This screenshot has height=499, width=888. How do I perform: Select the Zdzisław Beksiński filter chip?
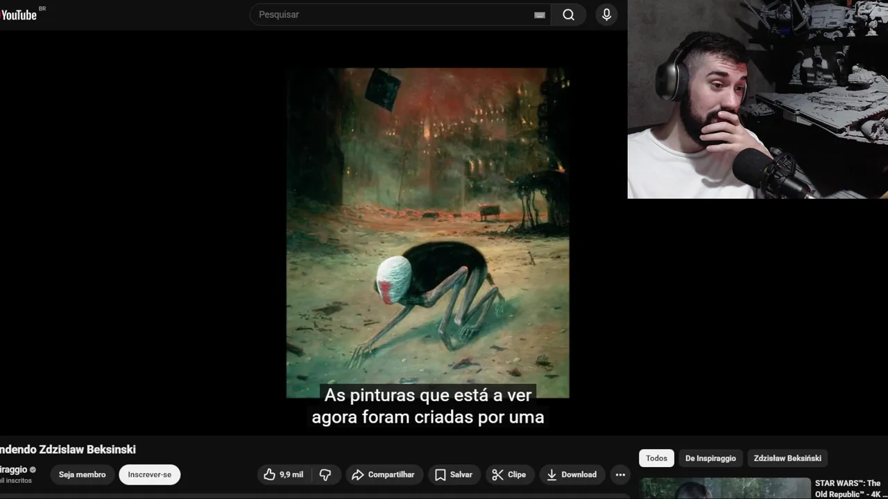pos(787,458)
